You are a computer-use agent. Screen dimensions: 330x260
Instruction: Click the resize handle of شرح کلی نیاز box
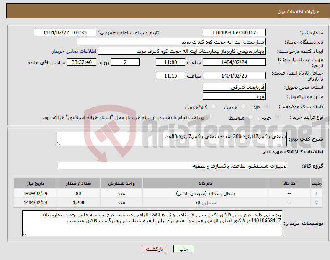point(59,144)
